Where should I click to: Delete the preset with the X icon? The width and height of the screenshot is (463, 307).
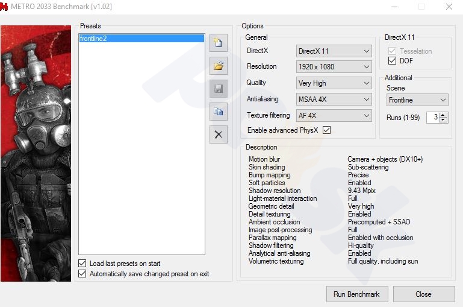click(x=219, y=135)
